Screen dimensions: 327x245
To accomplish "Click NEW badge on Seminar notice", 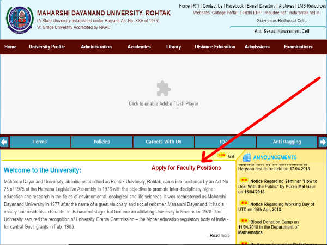I will 244,180.
